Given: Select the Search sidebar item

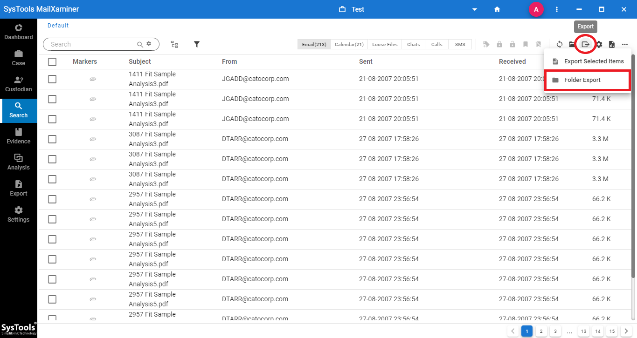Looking at the screenshot, I should pos(19,110).
